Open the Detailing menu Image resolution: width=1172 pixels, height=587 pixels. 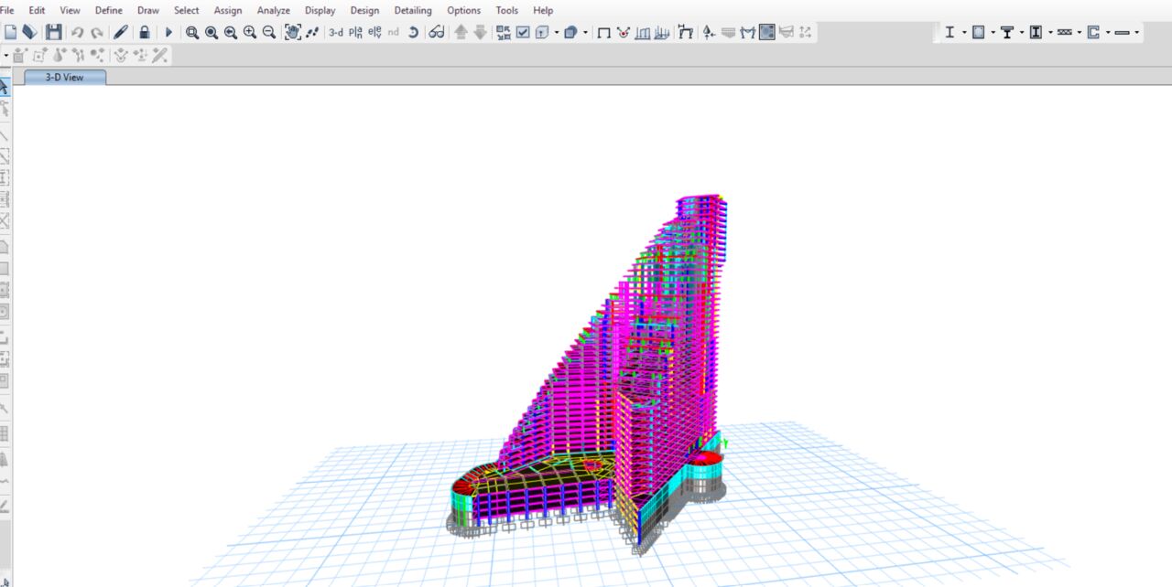[x=413, y=10]
